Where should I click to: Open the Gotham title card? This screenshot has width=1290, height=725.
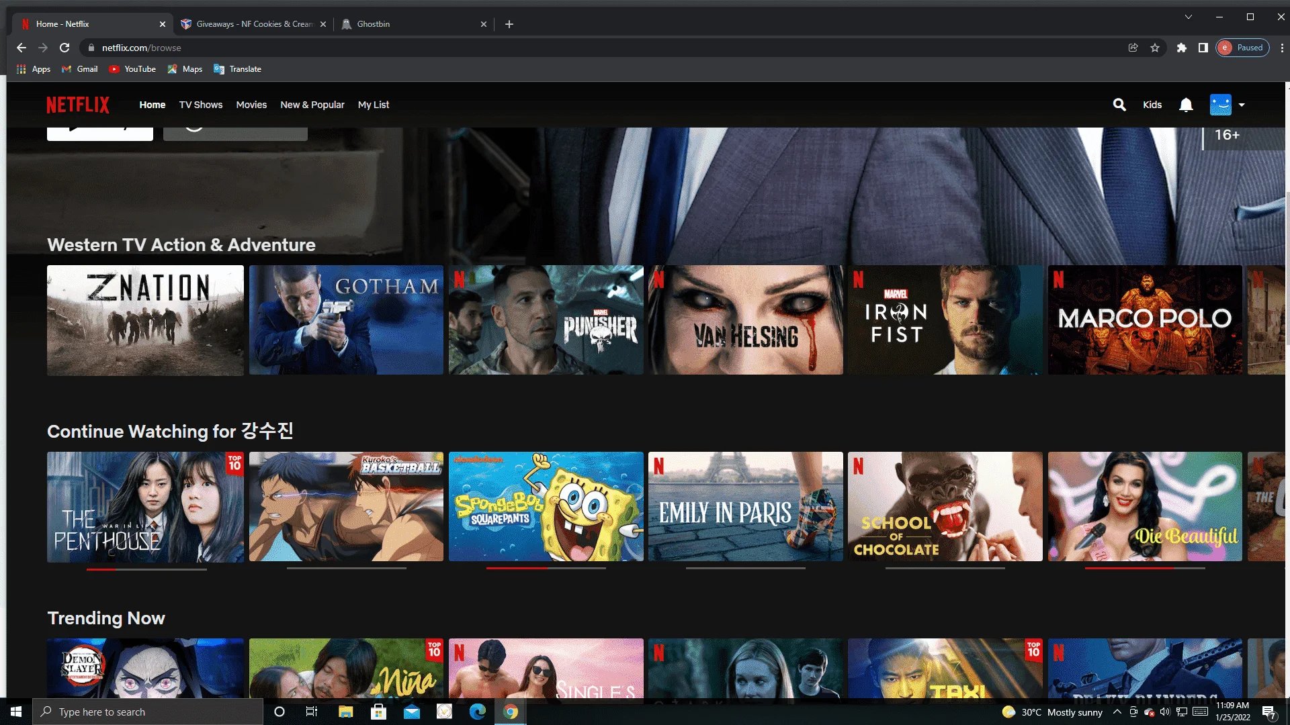[346, 320]
